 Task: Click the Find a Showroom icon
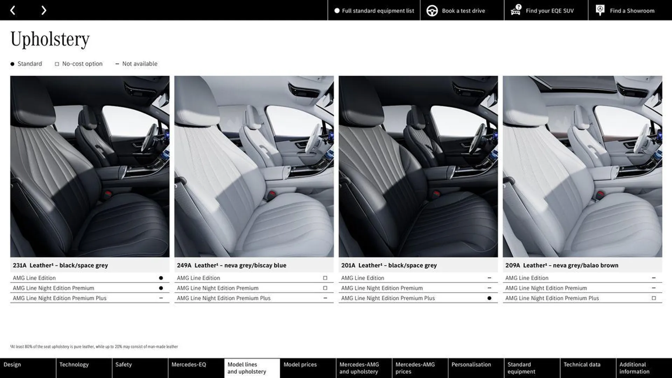click(x=600, y=10)
